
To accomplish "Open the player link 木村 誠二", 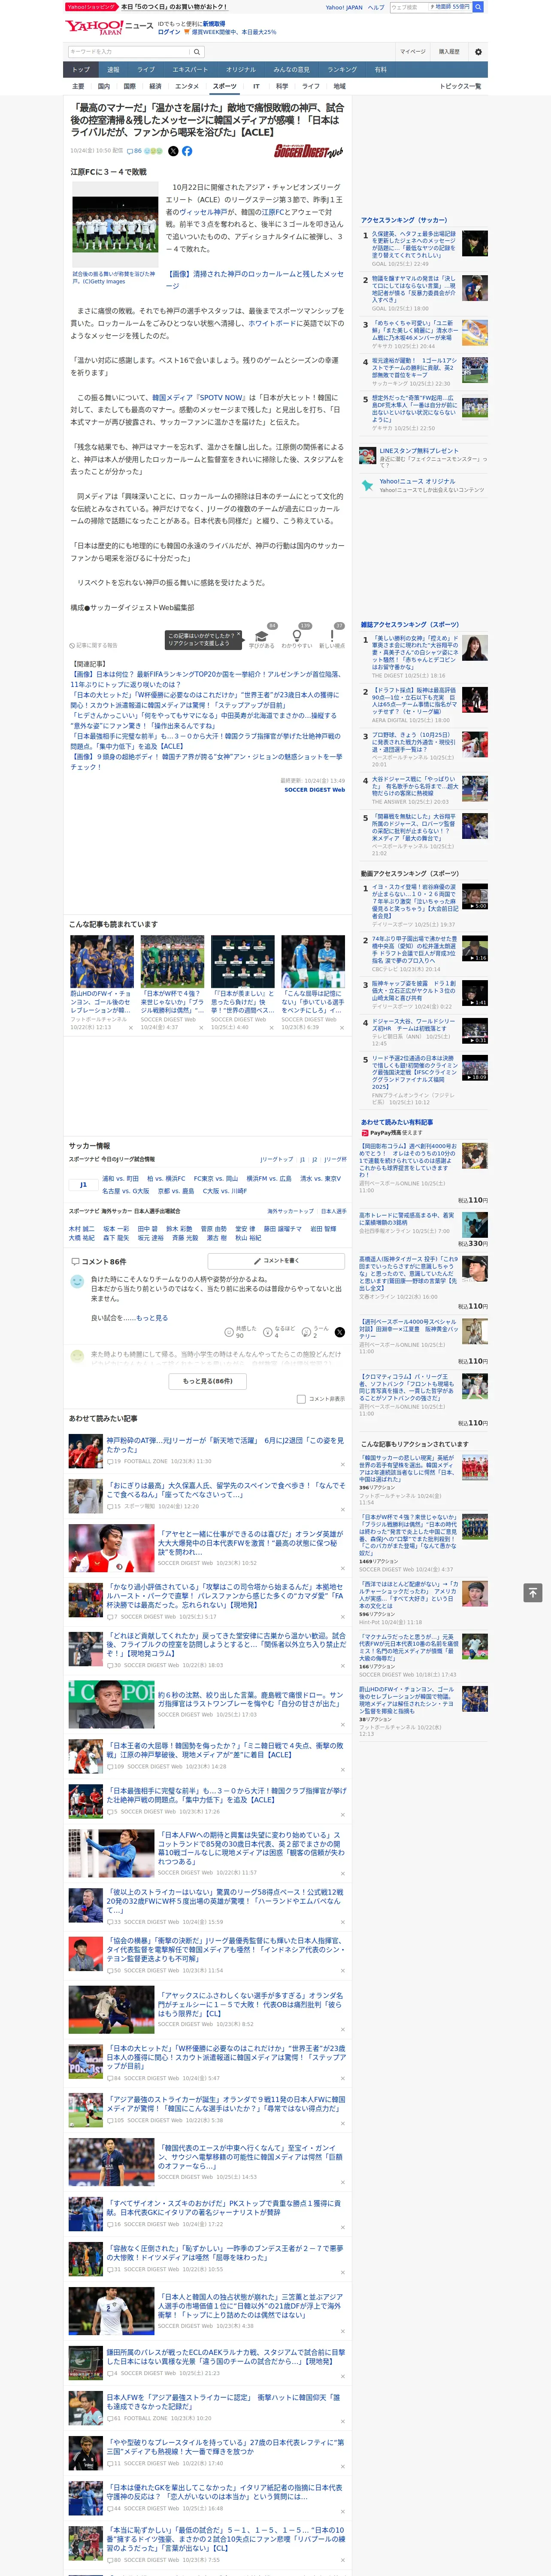I will click(x=82, y=1229).
